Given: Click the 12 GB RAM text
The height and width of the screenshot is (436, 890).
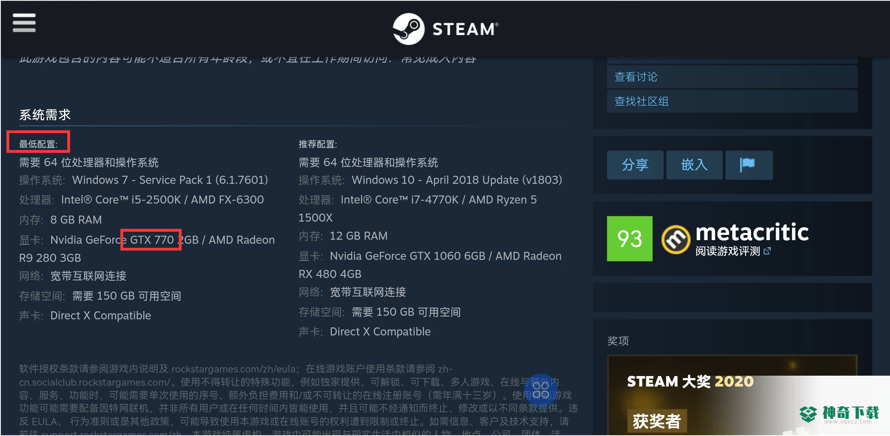Looking at the screenshot, I should (358, 236).
